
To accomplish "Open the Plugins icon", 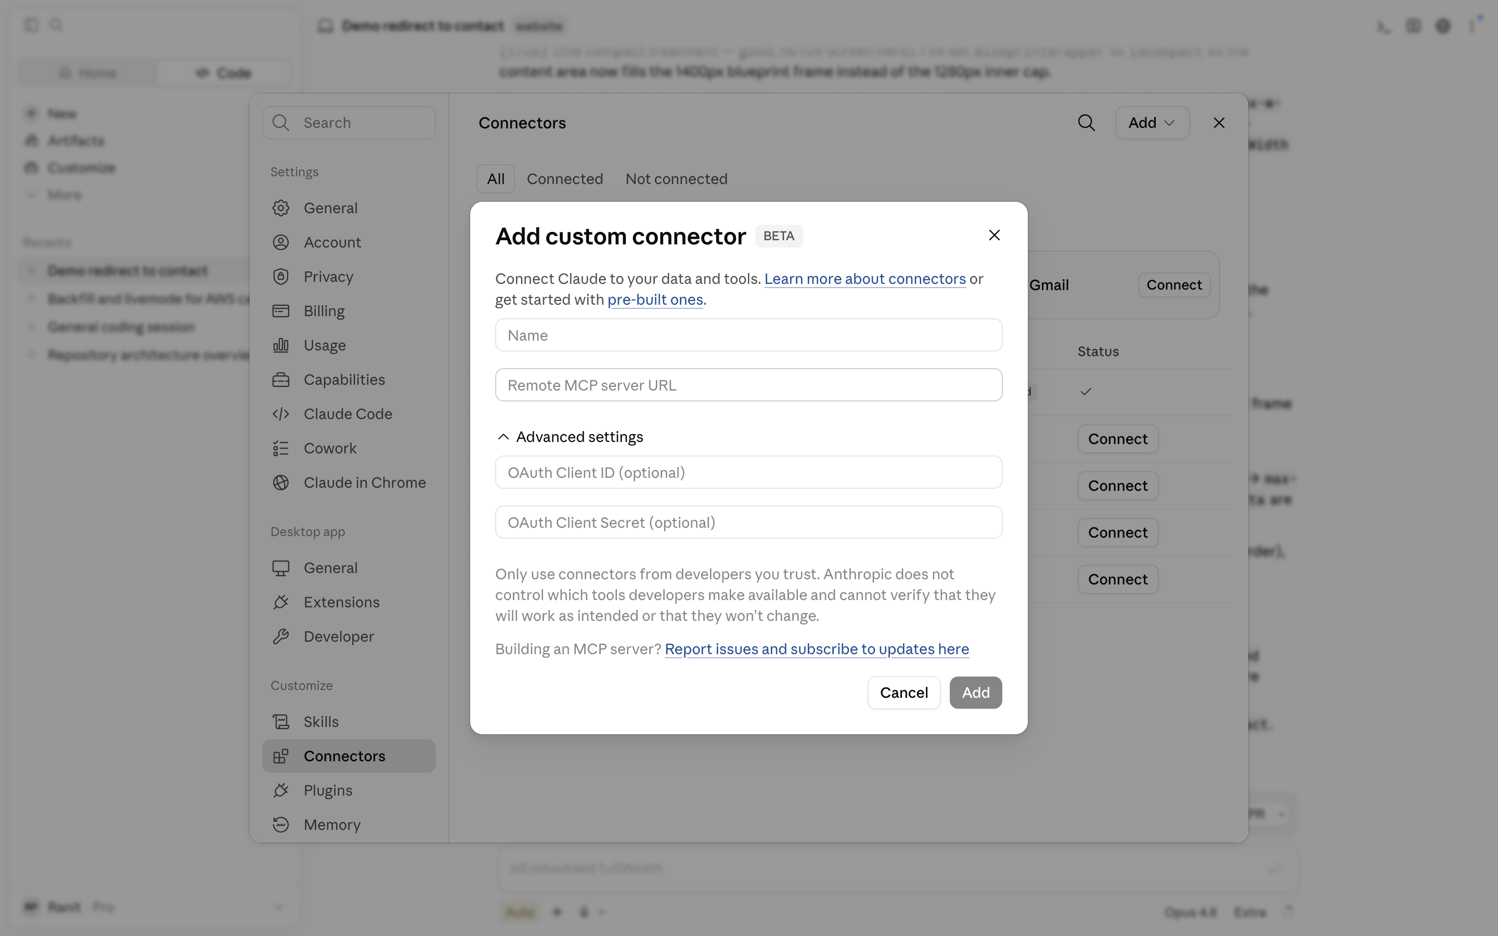I will [x=281, y=790].
